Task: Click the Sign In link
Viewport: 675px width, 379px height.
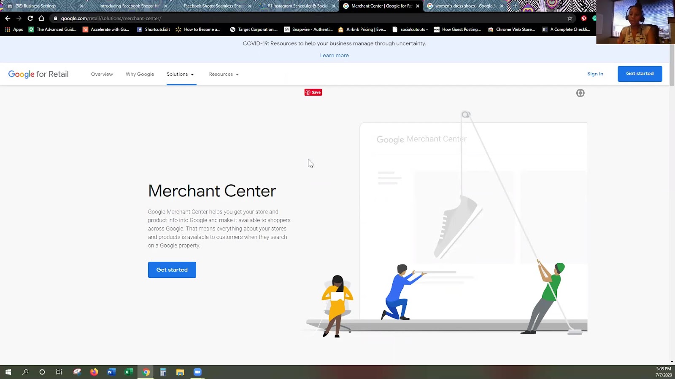Action: point(595,74)
